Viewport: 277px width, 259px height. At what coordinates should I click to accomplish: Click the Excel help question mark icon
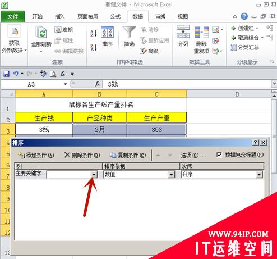pyautogui.click(x=244, y=16)
